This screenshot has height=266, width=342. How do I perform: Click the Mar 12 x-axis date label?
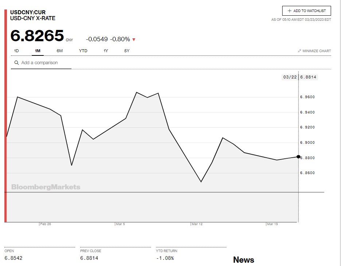tap(197, 224)
